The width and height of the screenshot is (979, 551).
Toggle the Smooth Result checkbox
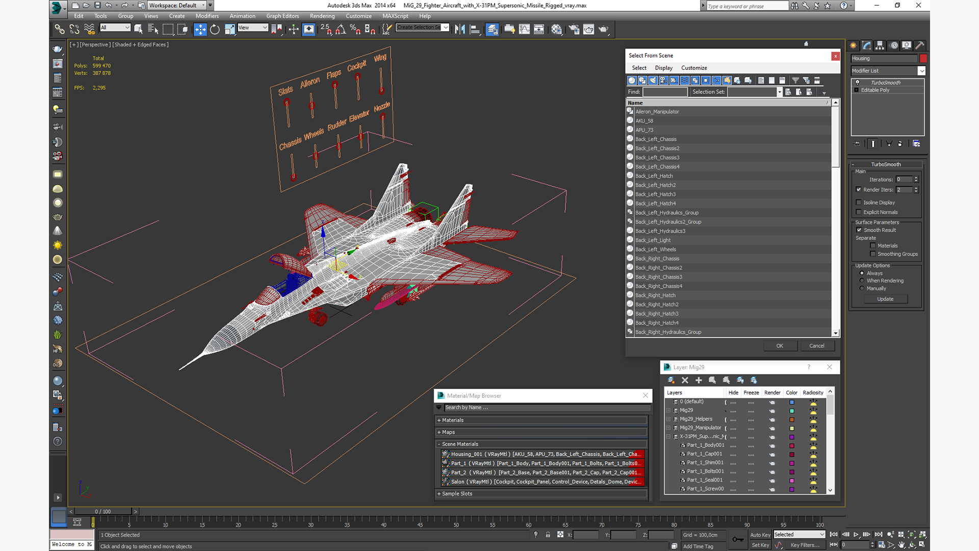[x=859, y=230]
